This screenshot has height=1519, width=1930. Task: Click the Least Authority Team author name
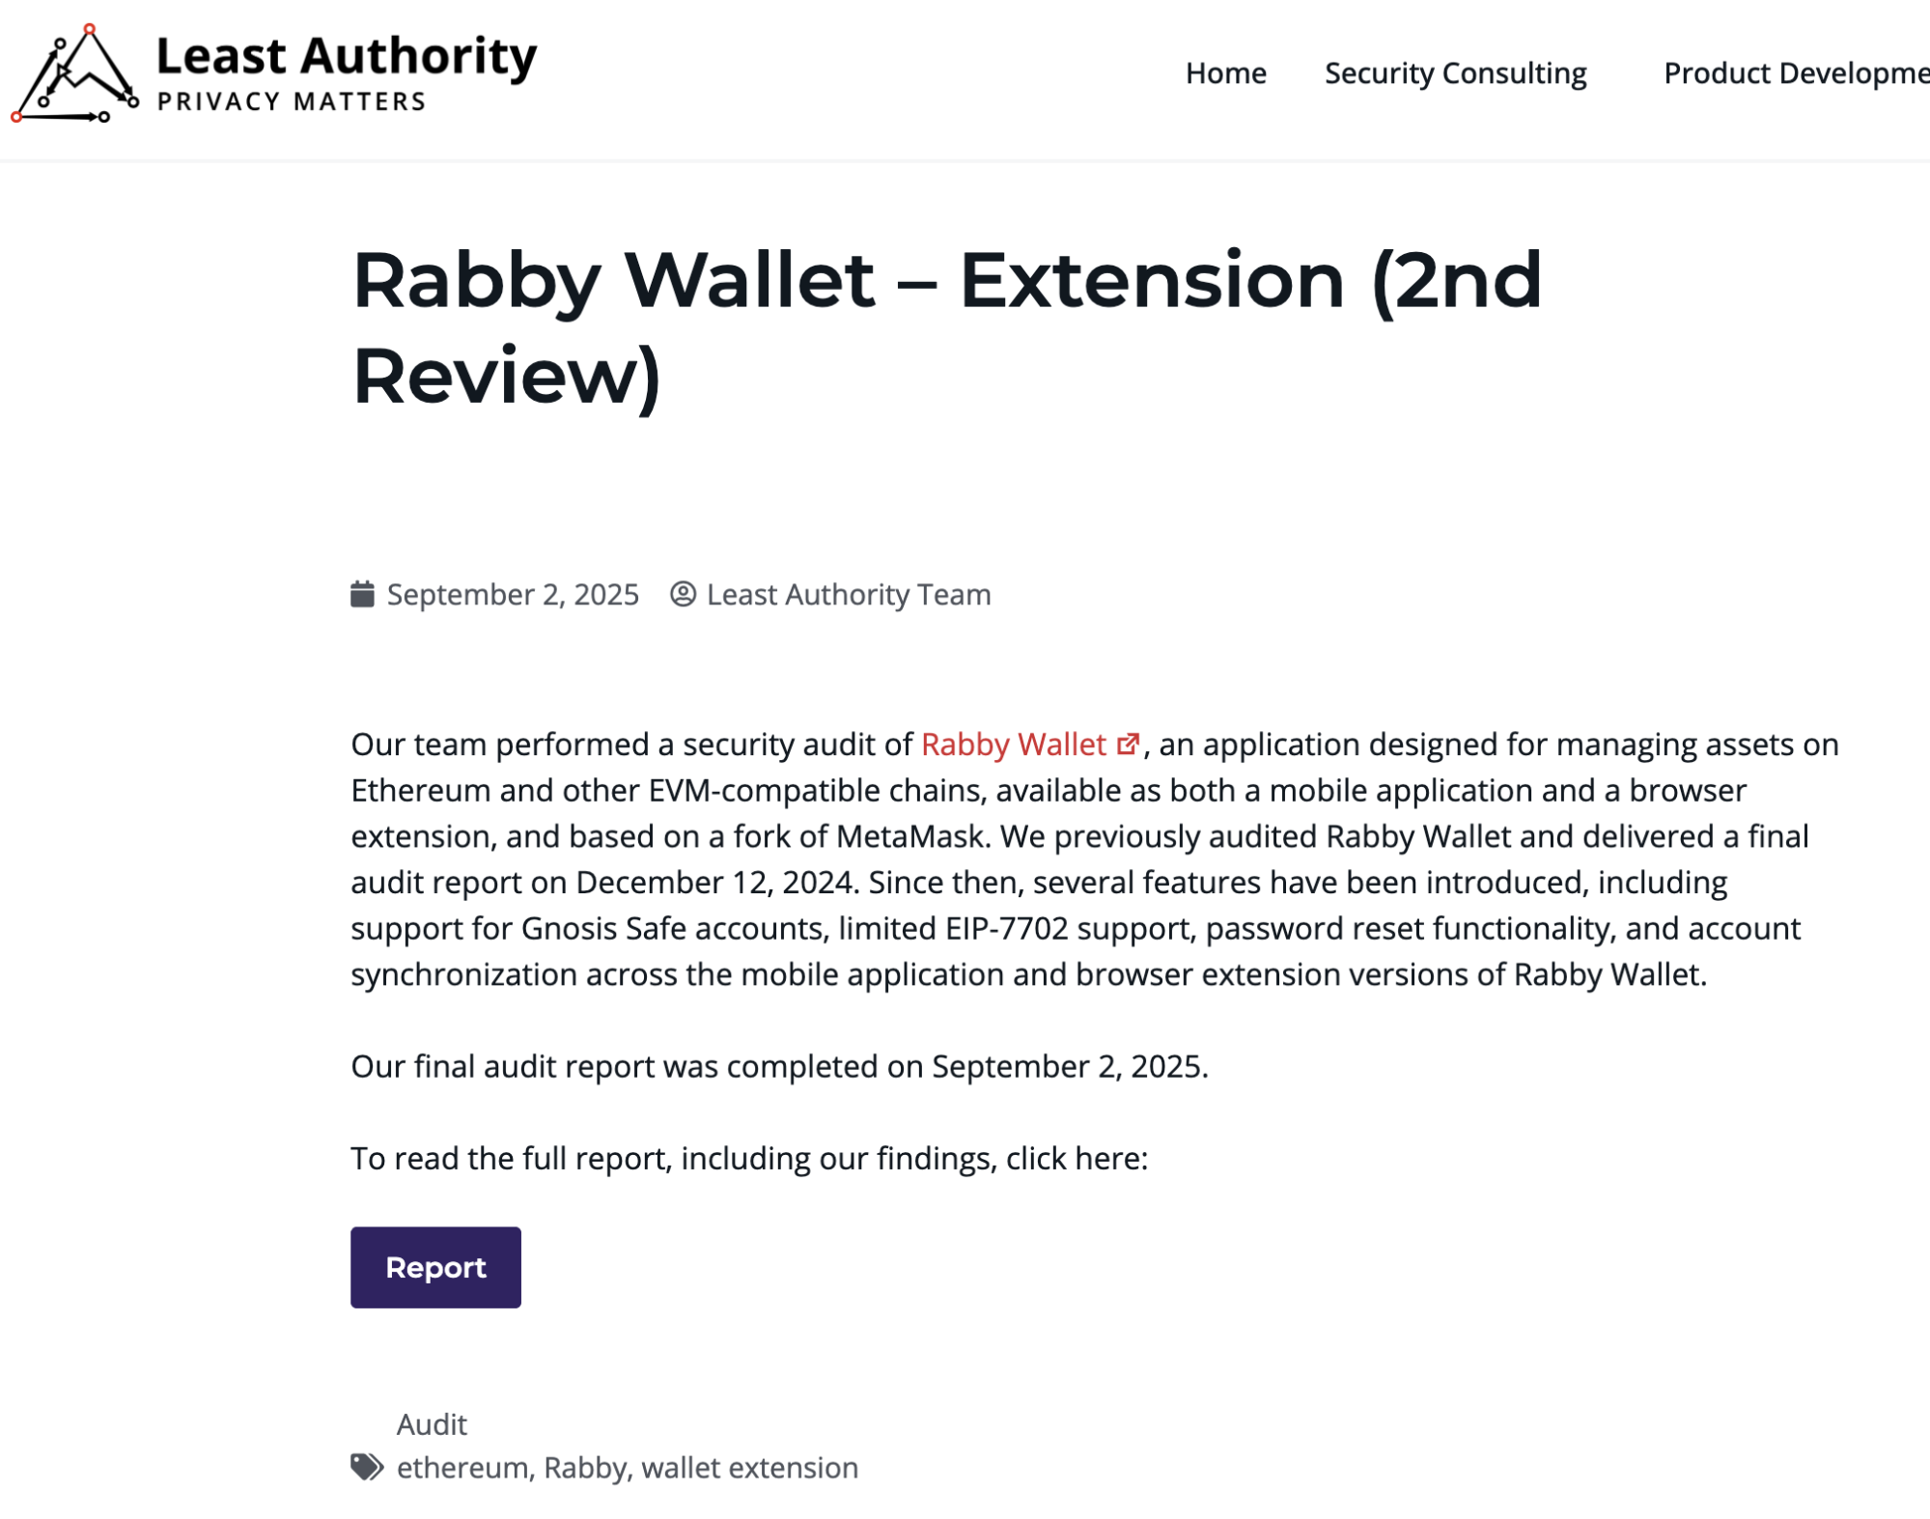(x=849, y=595)
